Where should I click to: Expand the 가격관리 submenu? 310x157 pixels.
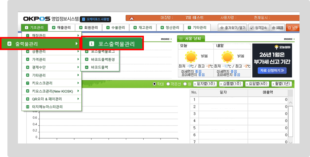[x=51, y=59]
